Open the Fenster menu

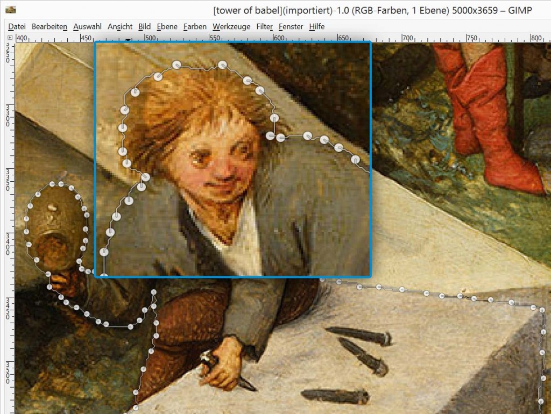291,26
